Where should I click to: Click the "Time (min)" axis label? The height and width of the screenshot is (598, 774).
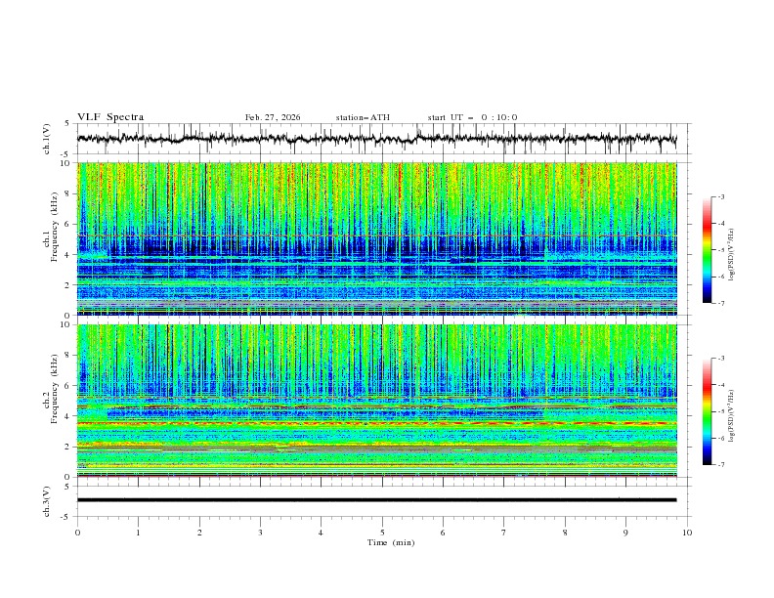tap(391, 542)
